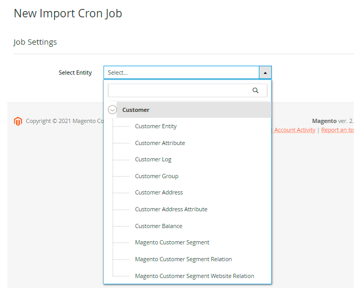This screenshot has height=288, width=360.
Task: Open the Account Activity footer link
Action: pos(294,130)
